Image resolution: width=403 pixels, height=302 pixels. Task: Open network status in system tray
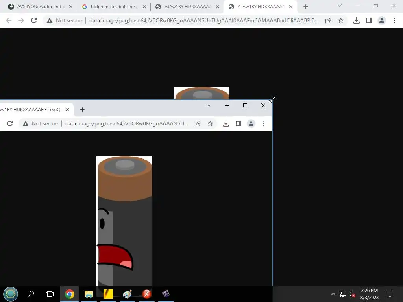pos(343,294)
